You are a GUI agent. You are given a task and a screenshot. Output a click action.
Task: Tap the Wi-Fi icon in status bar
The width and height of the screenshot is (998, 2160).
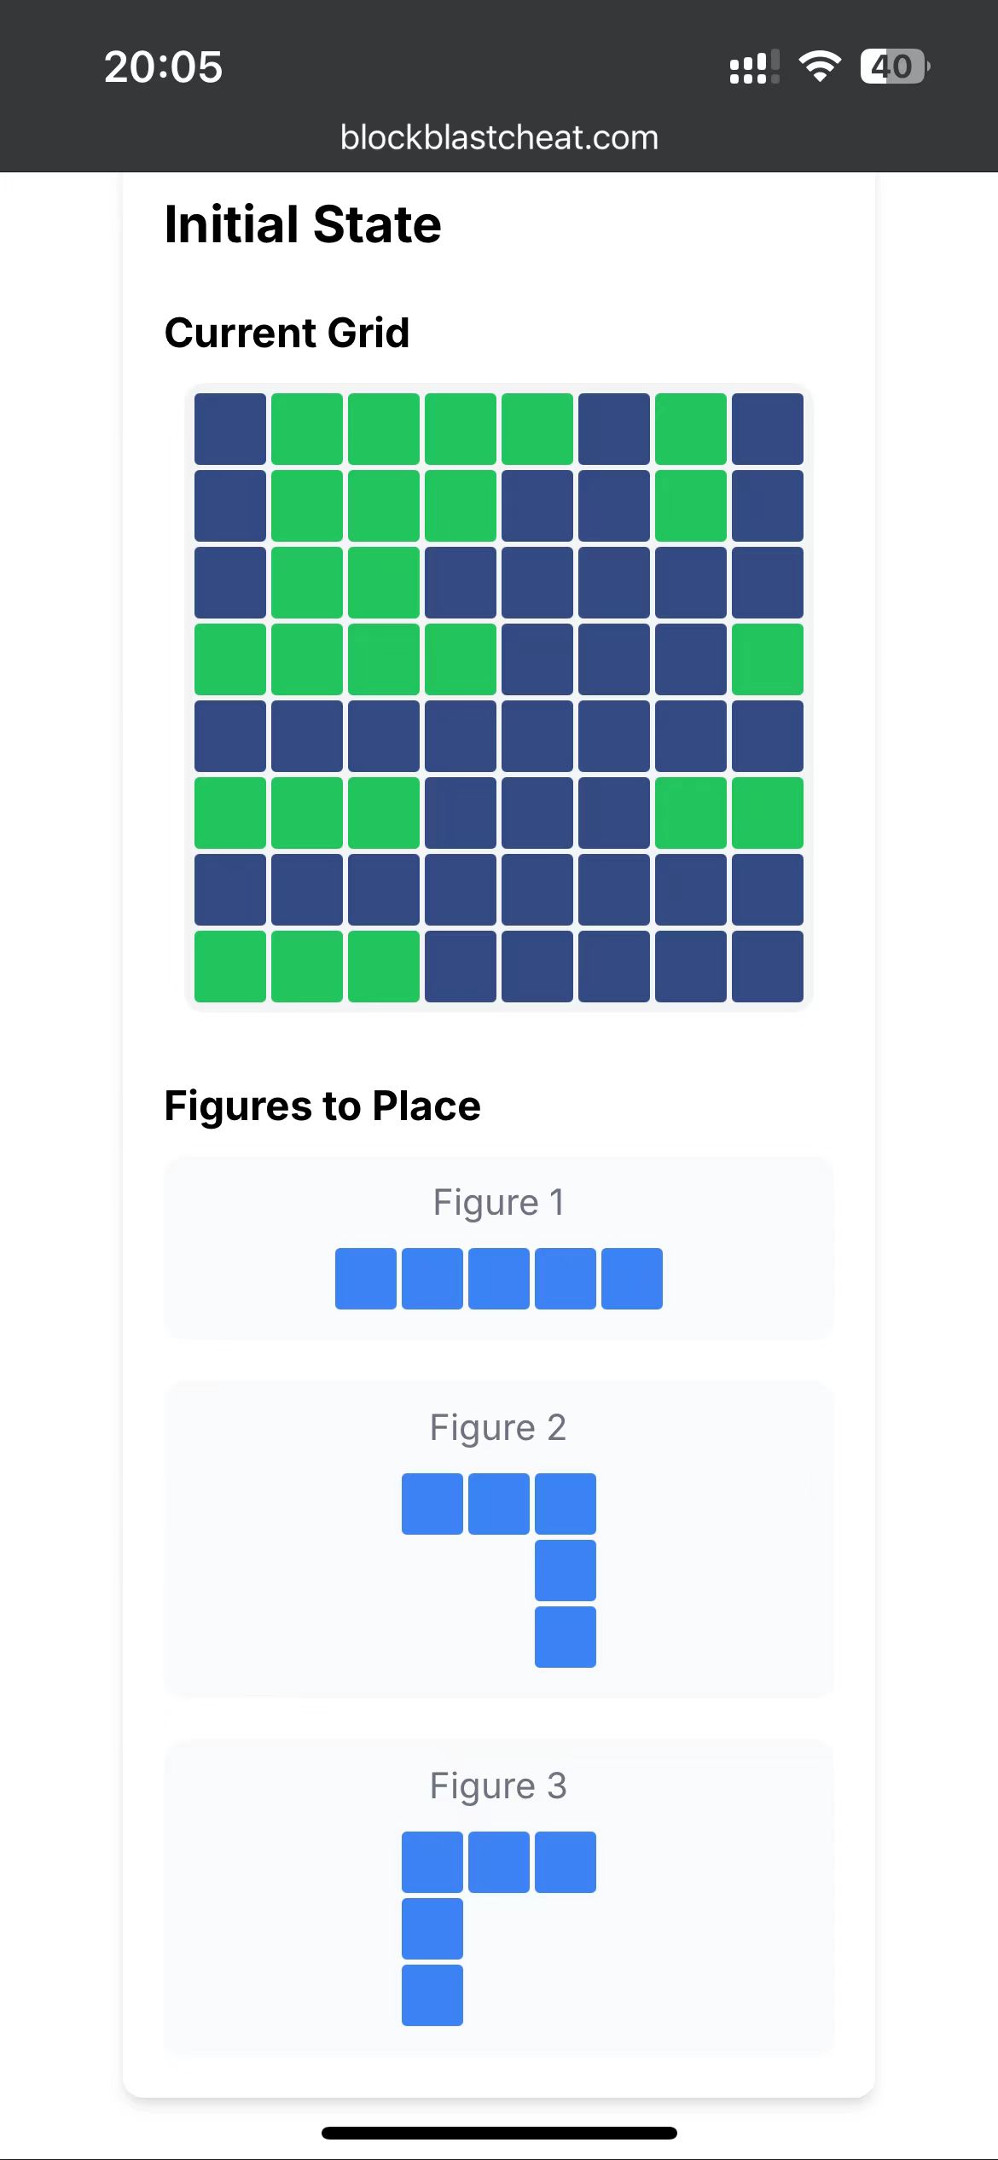(819, 67)
